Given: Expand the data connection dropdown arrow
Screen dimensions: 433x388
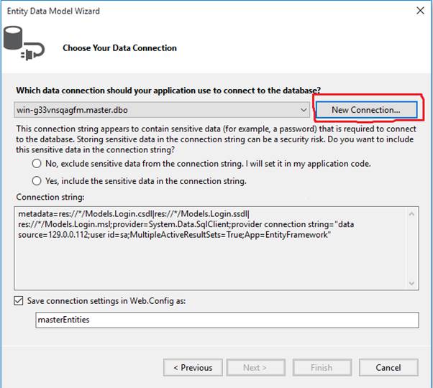Looking at the screenshot, I should click(x=305, y=110).
